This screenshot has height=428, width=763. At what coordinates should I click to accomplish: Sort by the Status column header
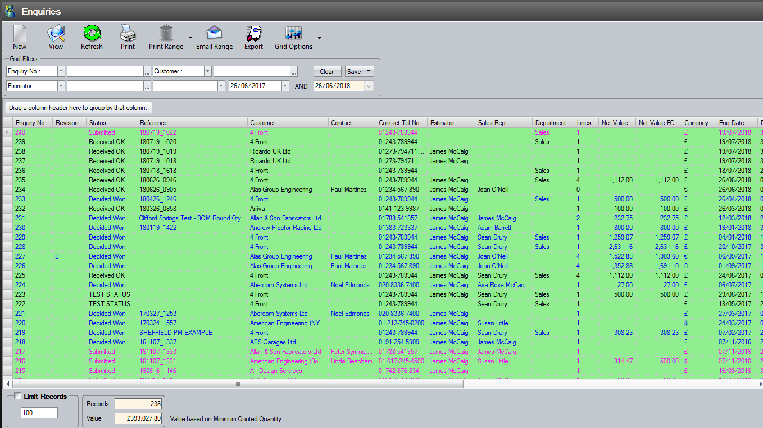tap(97, 123)
